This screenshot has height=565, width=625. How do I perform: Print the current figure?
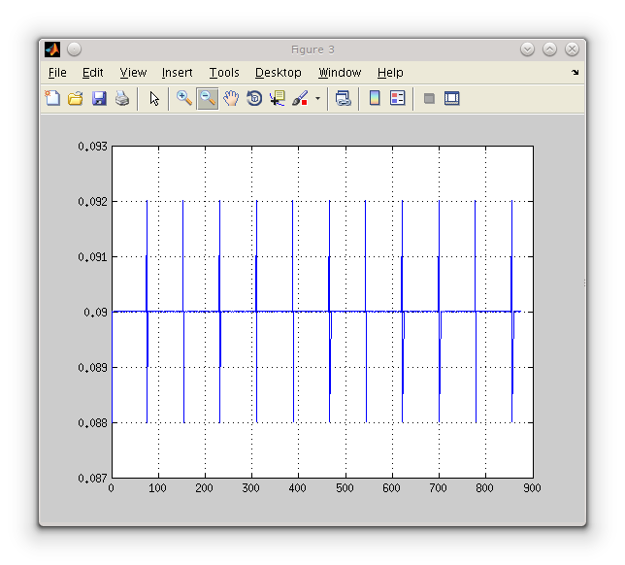pyautogui.click(x=122, y=98)
